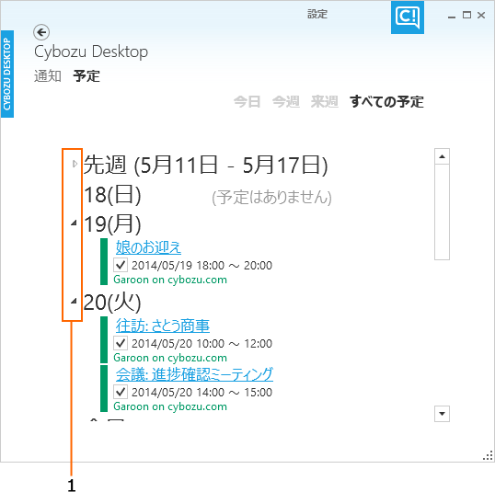Select the 予定 tab
Image resolution: width=495 pixels, height=492 pixels.
click(86, 76)
